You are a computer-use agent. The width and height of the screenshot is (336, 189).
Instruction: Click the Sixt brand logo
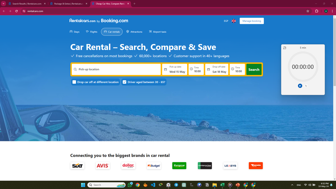77,166
